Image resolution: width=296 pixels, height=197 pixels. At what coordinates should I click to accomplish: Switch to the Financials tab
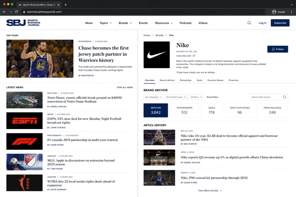(233, 80)
